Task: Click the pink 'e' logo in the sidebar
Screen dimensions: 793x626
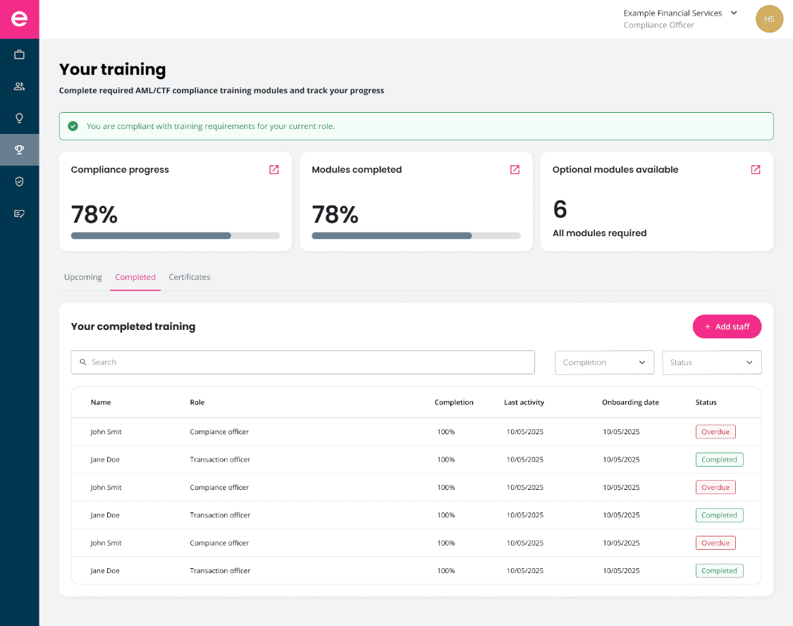Action: [19, 19]
